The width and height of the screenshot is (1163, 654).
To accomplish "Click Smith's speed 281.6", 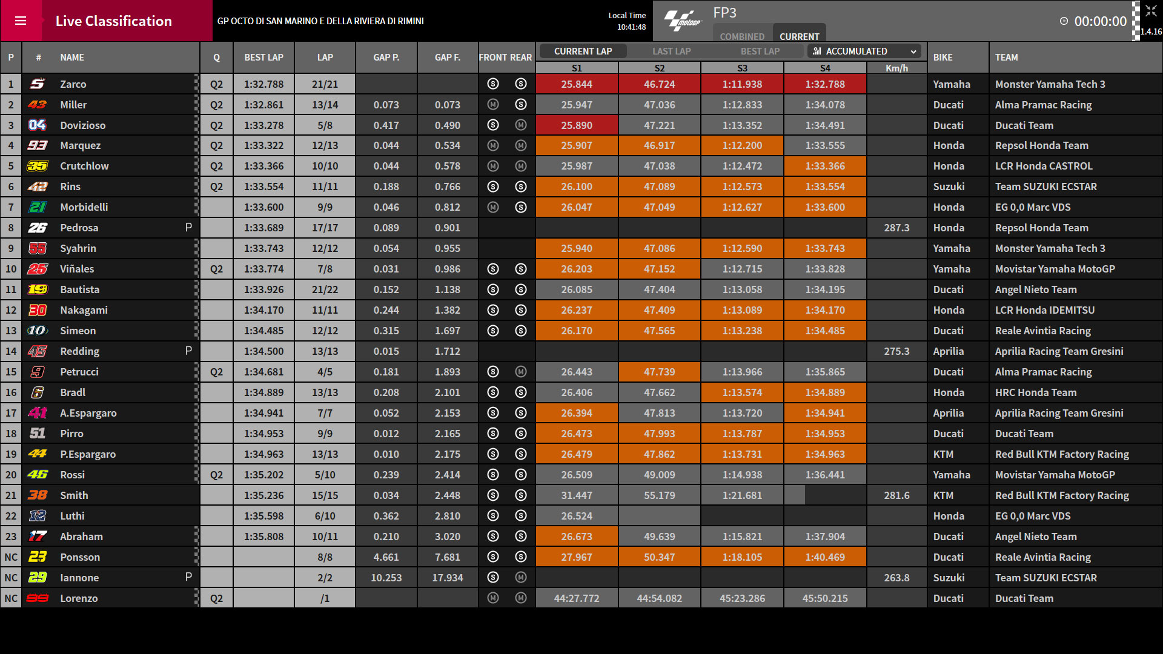I will point(896,495).
